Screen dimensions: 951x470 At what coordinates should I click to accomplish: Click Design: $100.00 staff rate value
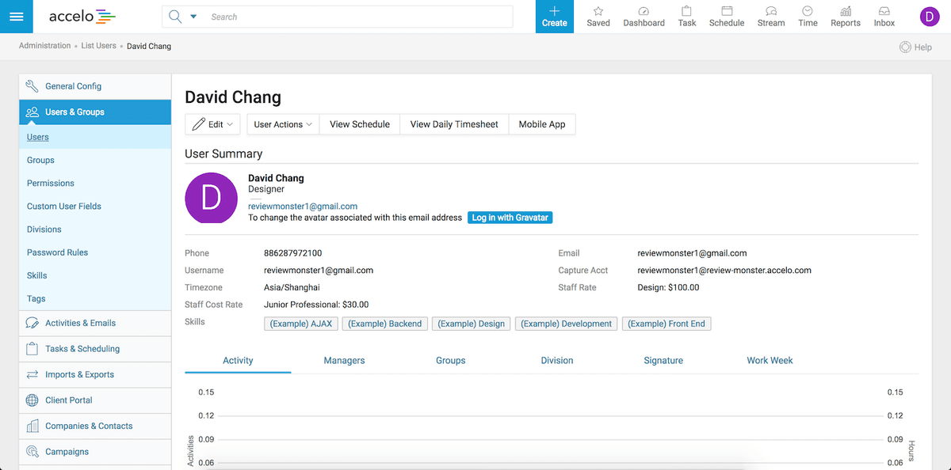668,287
